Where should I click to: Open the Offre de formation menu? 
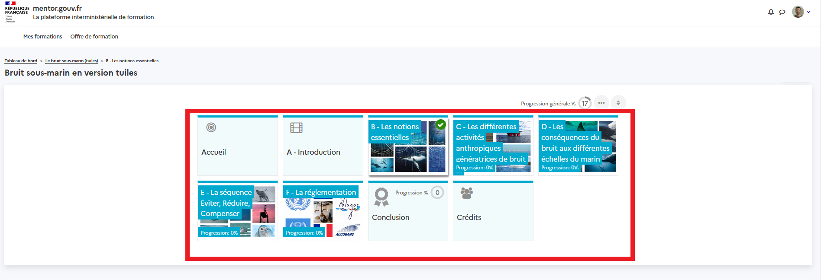click(x=94, y=37)
